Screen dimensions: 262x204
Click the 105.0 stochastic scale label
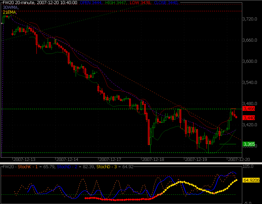pos(248,167)
